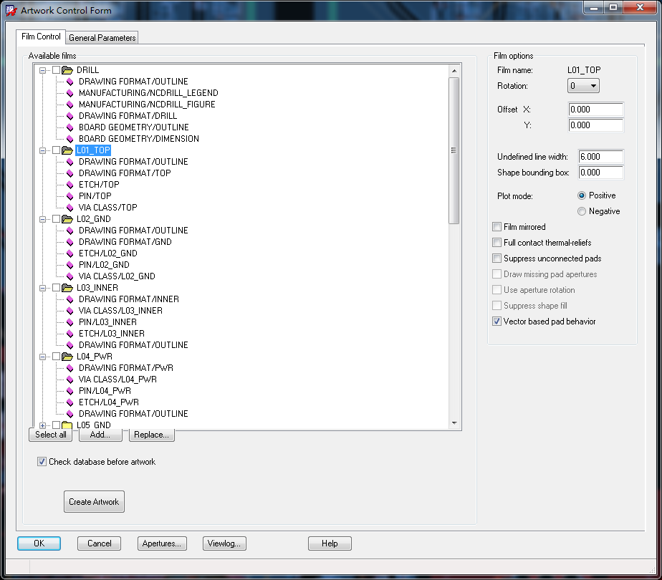
Task: Click the Create Artwork button
Action: pyautogui.click(x=94, y=501)
